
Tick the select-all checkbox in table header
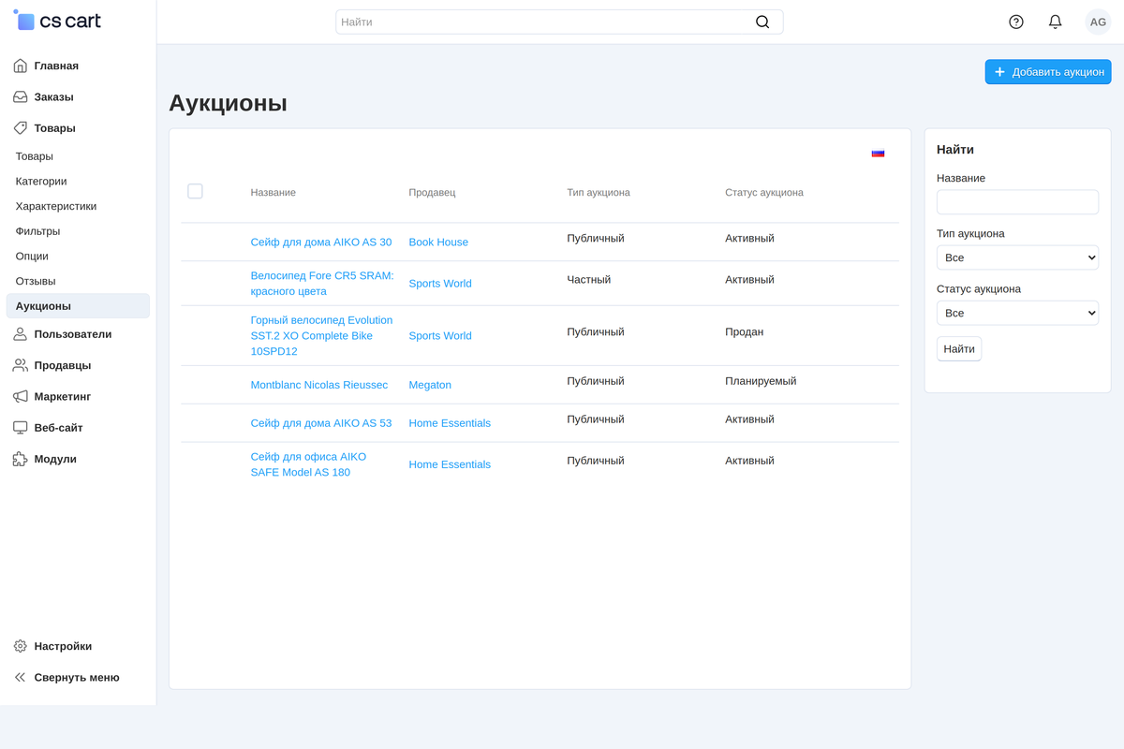coord(195,191)
